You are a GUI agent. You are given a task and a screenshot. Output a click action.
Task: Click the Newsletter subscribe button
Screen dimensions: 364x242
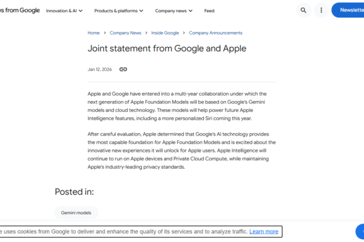pyautogui.click(x=348, y=10)
